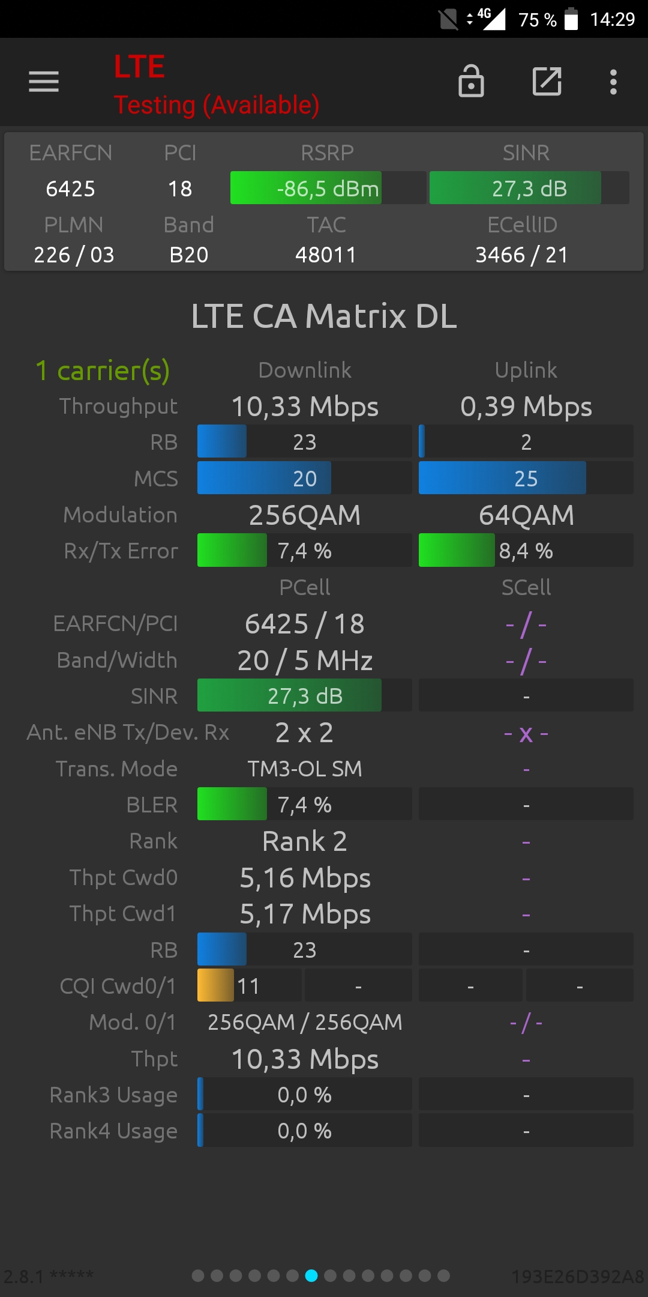Image resolution: width=648 pixels, height=1297 pixels.
Task: Tap the 4G signal strength icon
Action: click(491, 19)
